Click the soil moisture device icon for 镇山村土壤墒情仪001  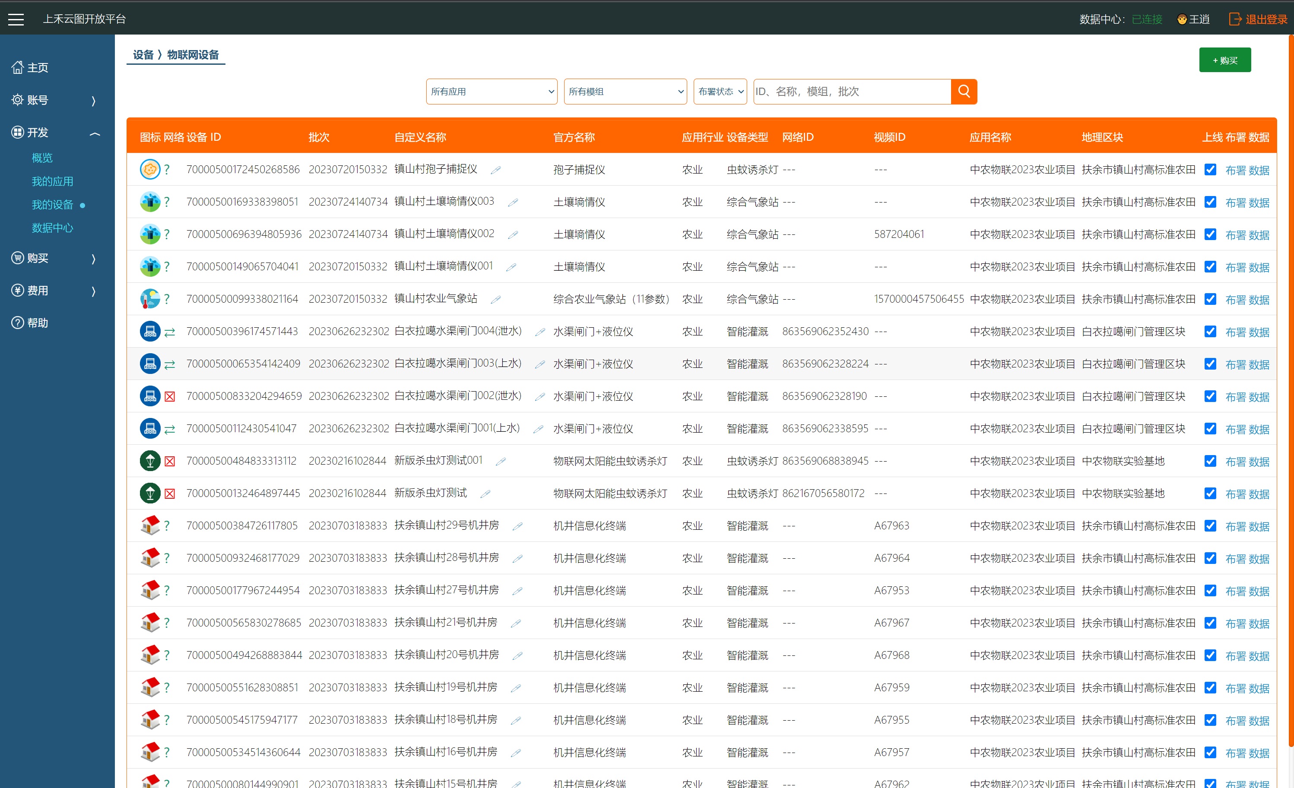point(150,266)
